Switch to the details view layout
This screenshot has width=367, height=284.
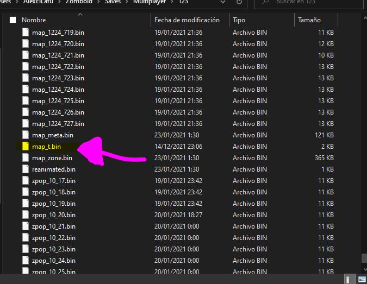tap(350, 280)
